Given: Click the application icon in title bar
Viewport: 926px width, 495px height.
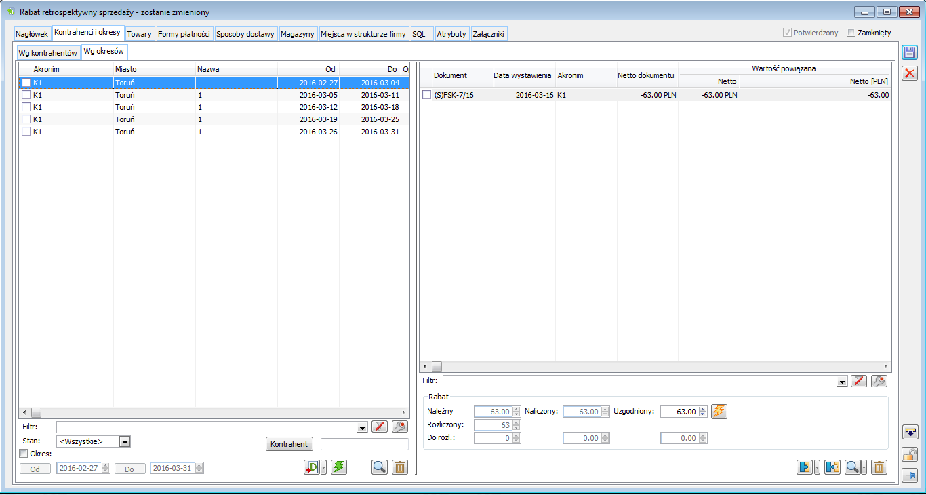Looking at the screenshot, I should [11, 12].
